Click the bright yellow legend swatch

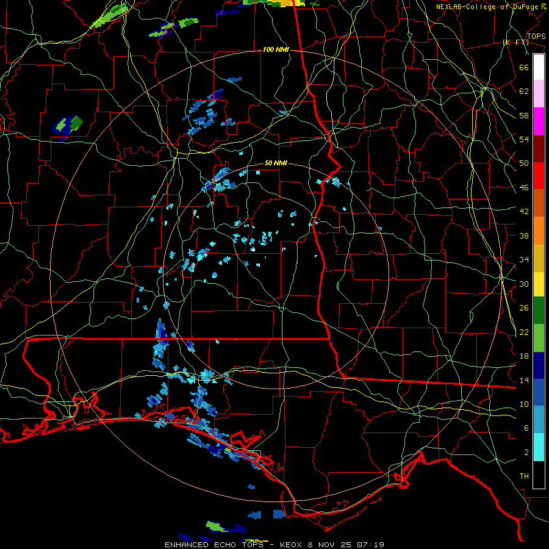click(x=539, y=284)
